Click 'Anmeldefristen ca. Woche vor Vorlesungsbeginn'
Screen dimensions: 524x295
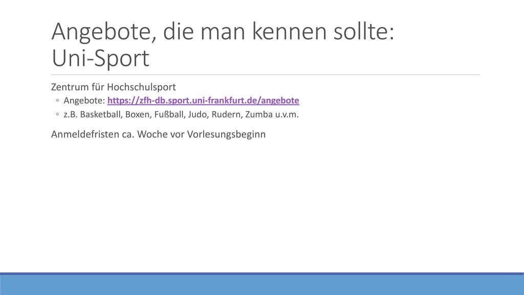coord(159,135)
